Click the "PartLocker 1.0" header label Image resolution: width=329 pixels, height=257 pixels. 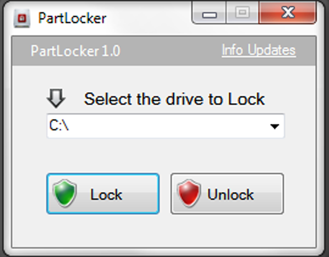click(x=76, y=51)
